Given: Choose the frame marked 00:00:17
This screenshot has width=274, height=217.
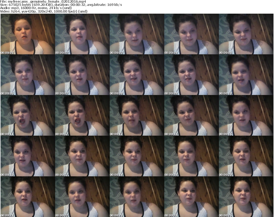Looking at the screenshot, I should (x=82, y=156).
